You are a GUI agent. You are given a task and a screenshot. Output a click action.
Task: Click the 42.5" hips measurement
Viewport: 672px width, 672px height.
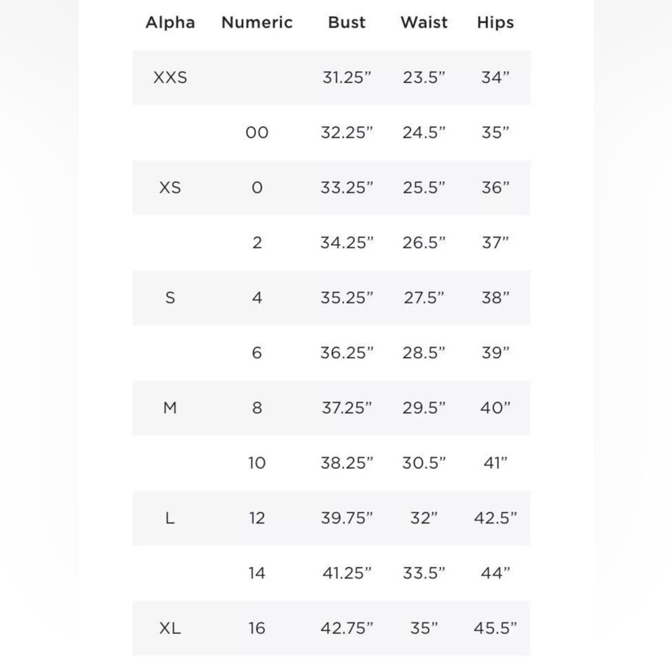coord(495,518)
